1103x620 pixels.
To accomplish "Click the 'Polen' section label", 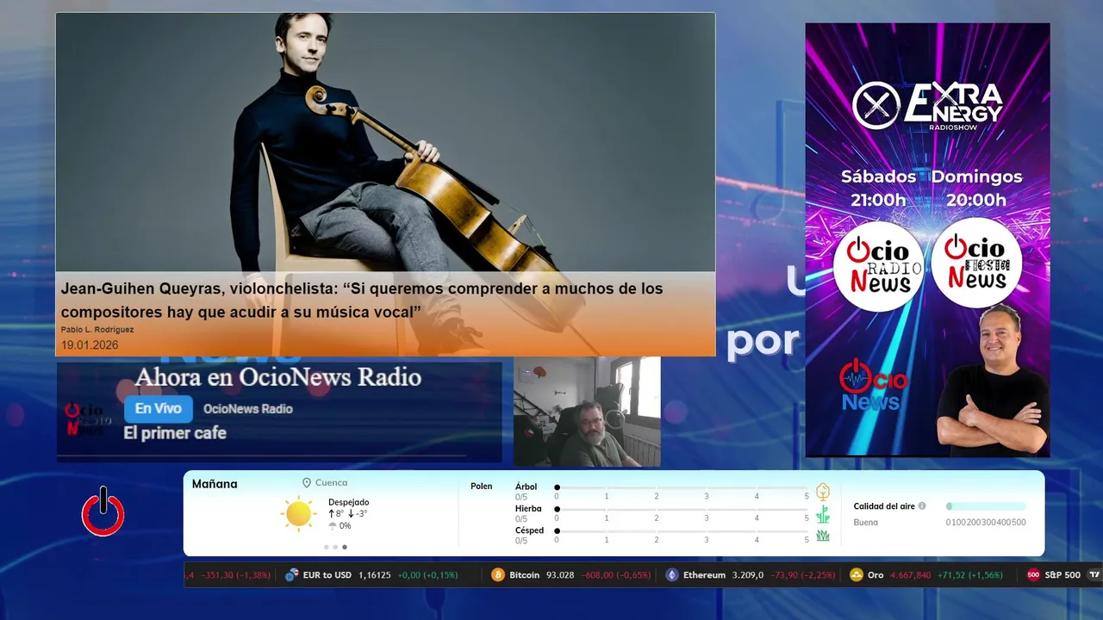I will click(482, 487).
